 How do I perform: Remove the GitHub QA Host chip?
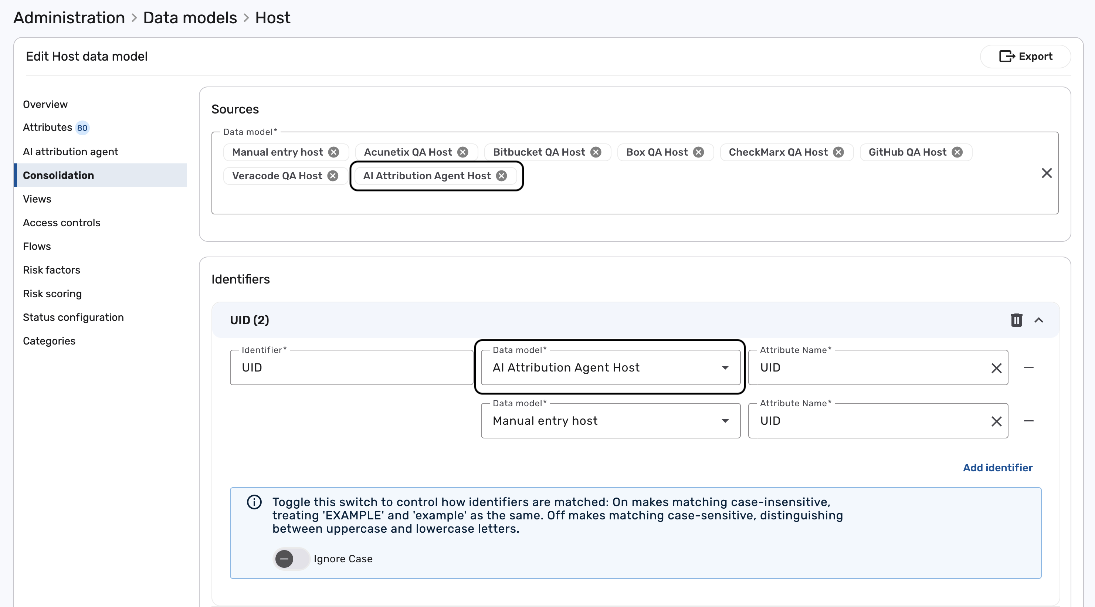(957, 152)
